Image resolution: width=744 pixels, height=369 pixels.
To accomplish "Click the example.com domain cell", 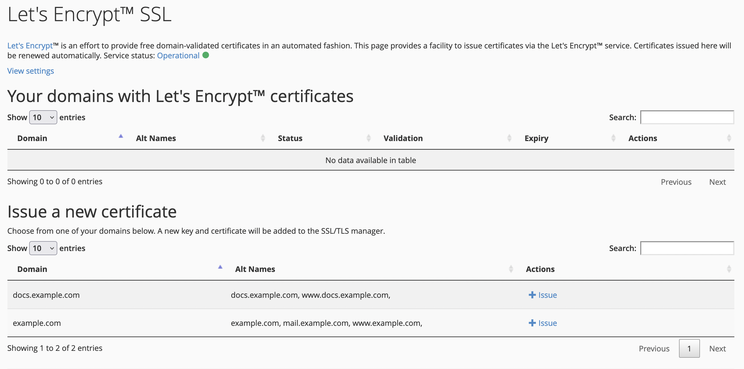I will 37,323.
